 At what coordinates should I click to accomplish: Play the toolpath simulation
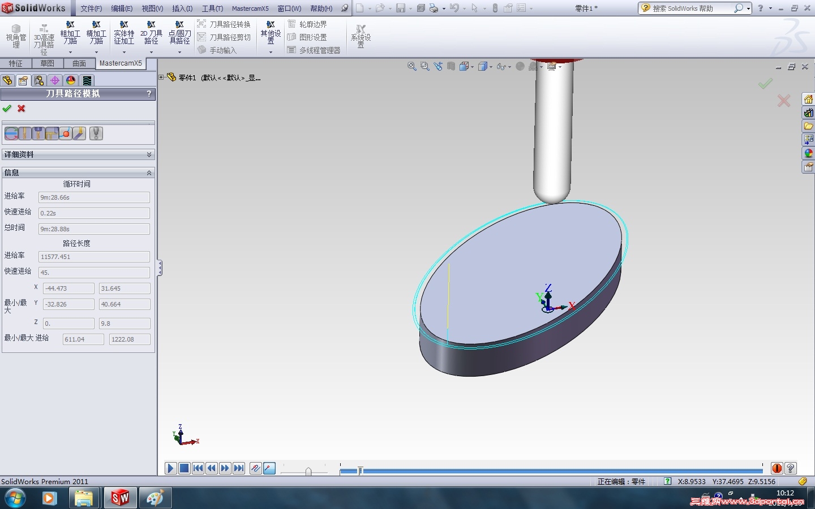click(170, 468)
